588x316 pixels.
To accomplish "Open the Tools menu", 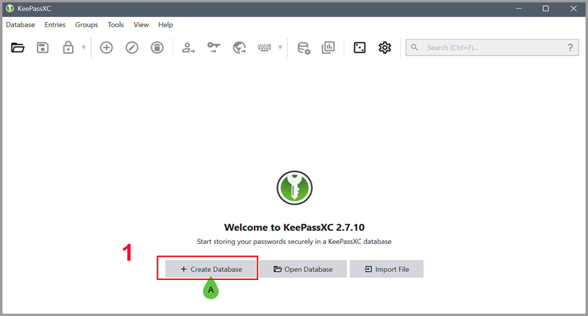I will [115, 24].
